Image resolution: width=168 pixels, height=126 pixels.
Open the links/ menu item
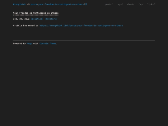tap(151, 4)
